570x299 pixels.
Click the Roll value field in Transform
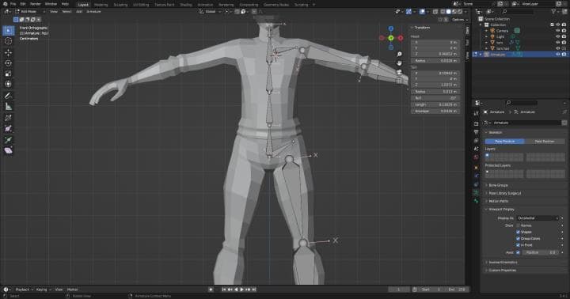pos(435,98)
